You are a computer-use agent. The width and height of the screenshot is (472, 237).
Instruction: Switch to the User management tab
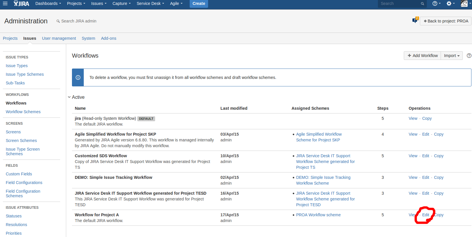[x=59, y=38]
